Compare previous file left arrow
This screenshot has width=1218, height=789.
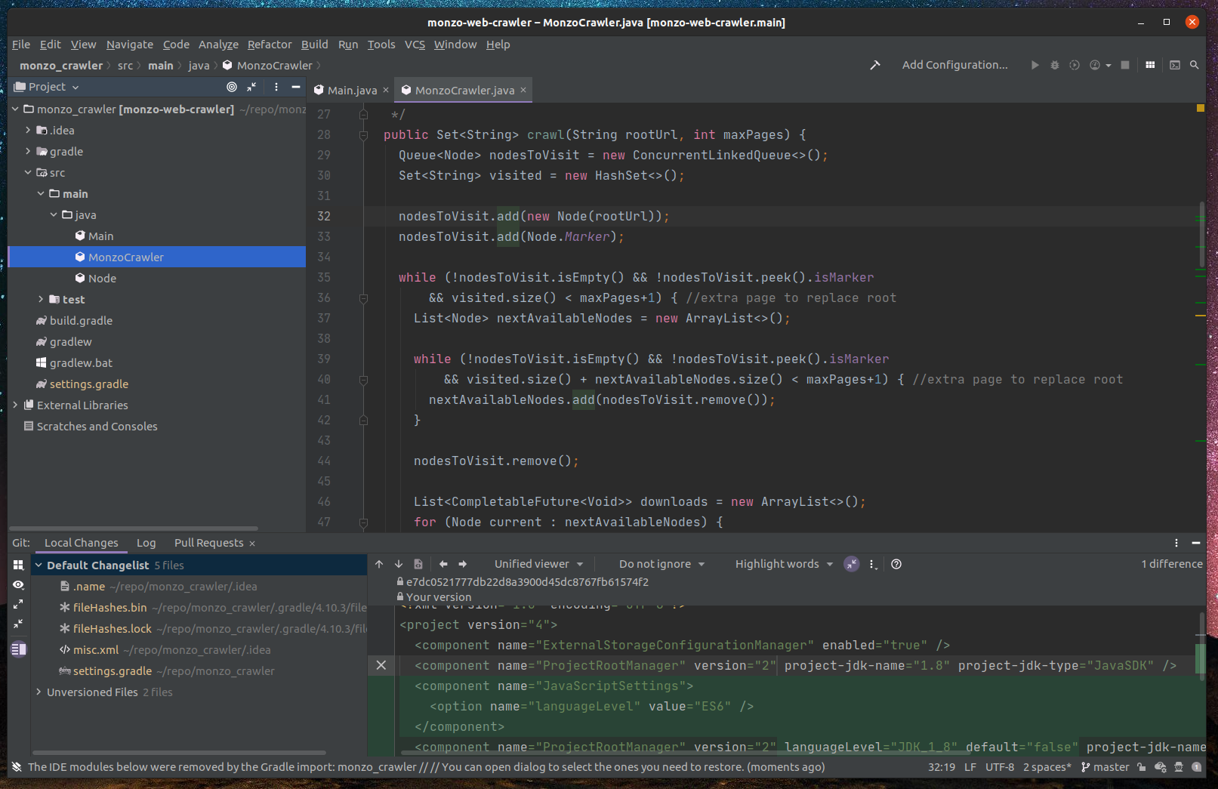[x=443, y=564]
